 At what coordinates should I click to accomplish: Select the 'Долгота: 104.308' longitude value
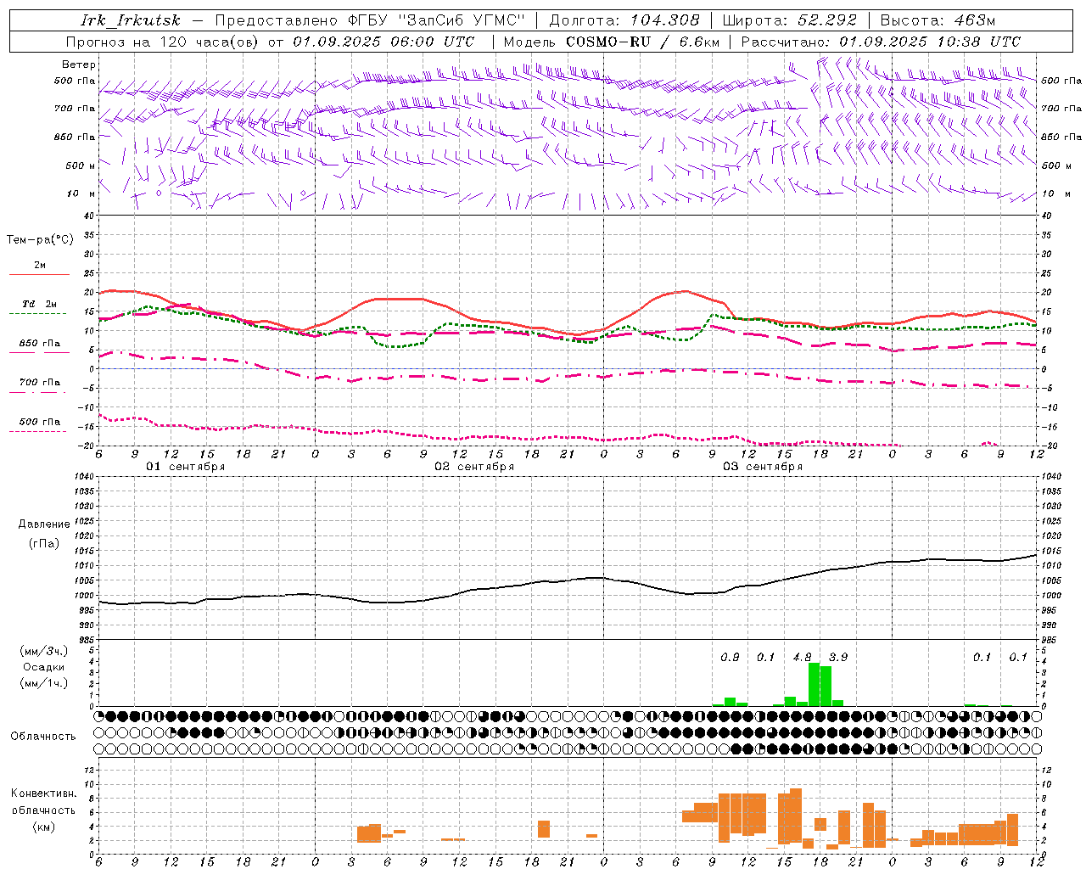(624, 20)
